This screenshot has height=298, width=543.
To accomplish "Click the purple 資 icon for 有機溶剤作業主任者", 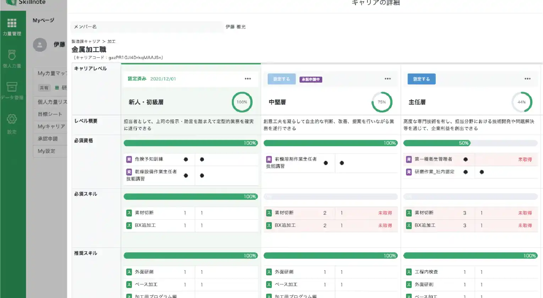I will tap(269, 159).
